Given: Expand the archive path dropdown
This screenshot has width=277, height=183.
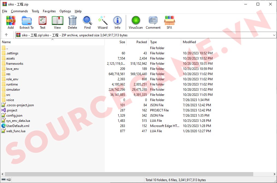Looking at the screenshot, I should click(x=274, y=35).
